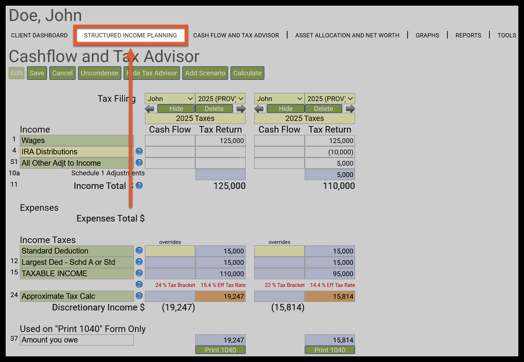Image resolution: width=524 pixels, height=362 pixels.
Task: Print 1040 for second scenario
Action: (330, 350)
